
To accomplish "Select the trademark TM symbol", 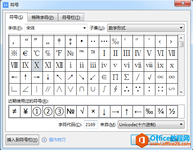I will 93,53.
